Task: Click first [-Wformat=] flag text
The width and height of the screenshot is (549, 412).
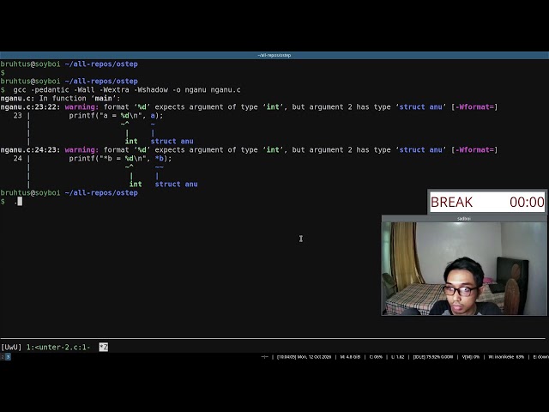Action: point(474,106)
